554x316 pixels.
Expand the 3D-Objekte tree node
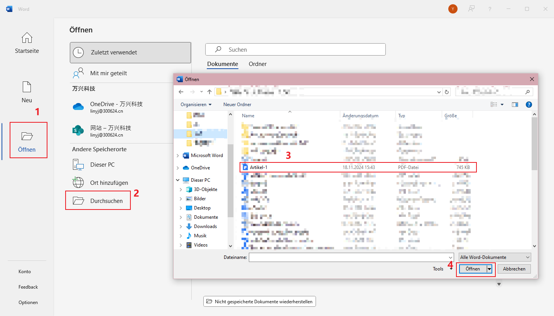point(181,189)
